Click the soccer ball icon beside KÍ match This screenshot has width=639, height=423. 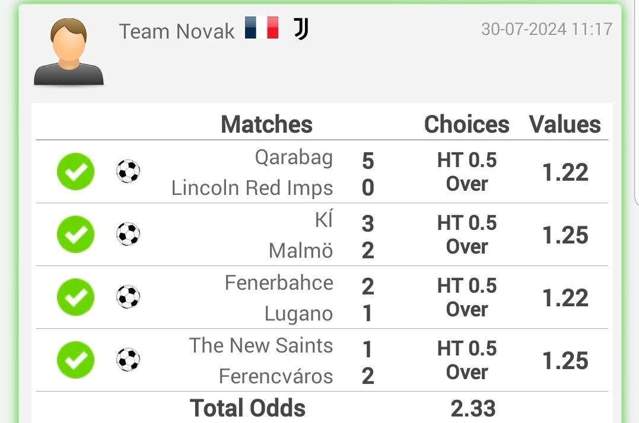(128, 234)
